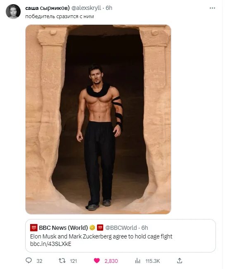Screen dimensions: 225x269
Task: Open the tweet's 6h timestamp
Action: point(109,8)
